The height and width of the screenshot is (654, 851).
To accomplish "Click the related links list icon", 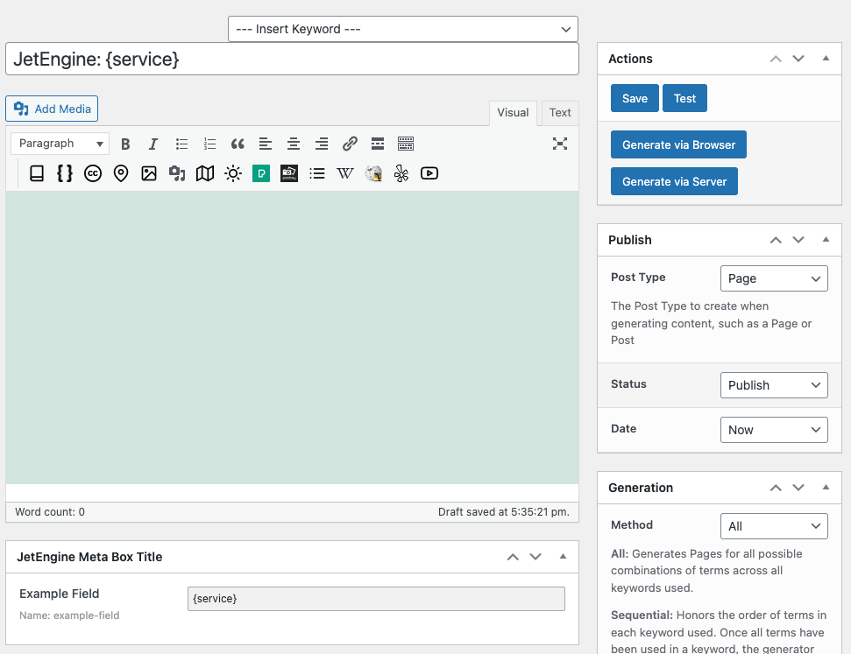I will [317, 173].
